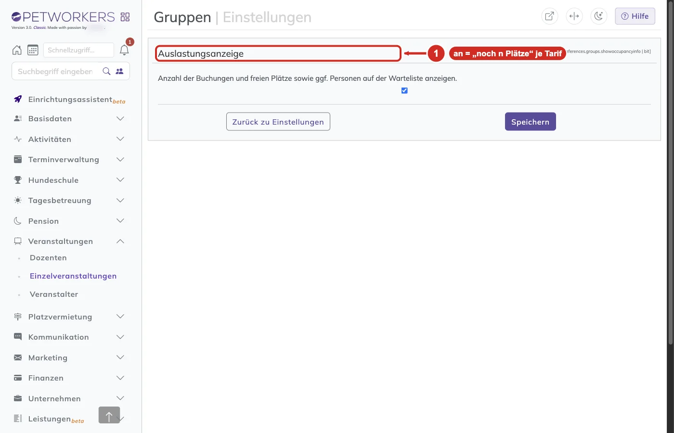Click the Auslastungsanzeige section title
This screenshot has height=433, width=674.
click(x=201, y=53)
